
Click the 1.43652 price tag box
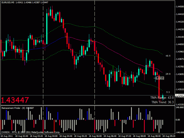160,78
